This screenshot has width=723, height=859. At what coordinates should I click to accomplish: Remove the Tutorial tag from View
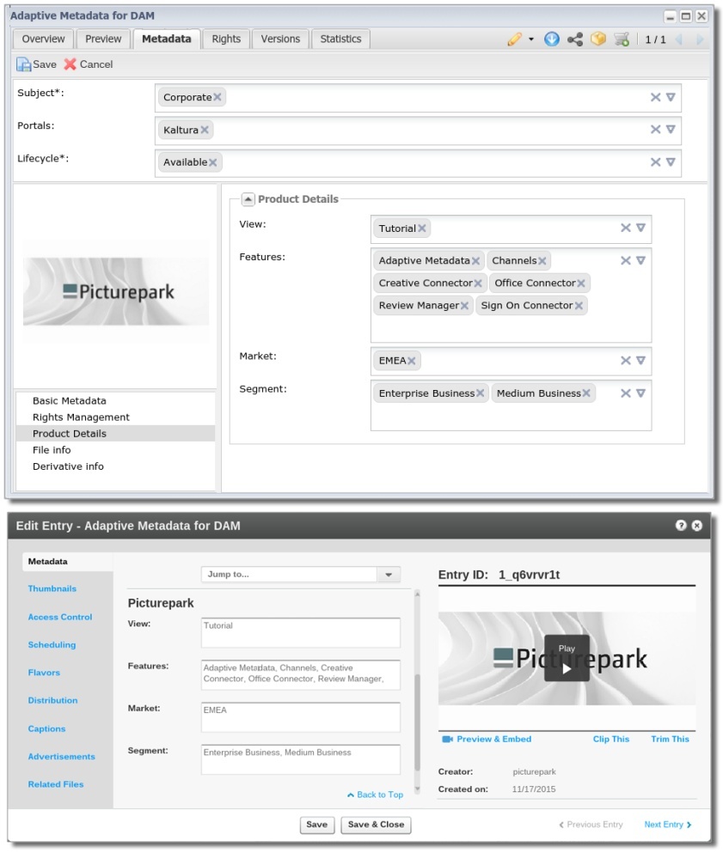point(421,228)
